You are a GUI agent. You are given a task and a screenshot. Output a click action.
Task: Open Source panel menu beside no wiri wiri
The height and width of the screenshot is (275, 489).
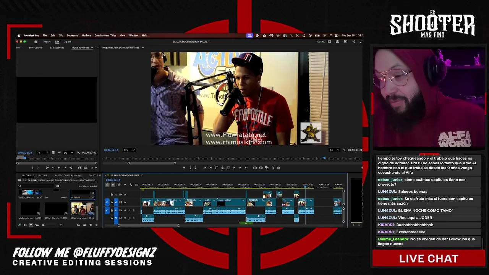click(x=92, y=48)
